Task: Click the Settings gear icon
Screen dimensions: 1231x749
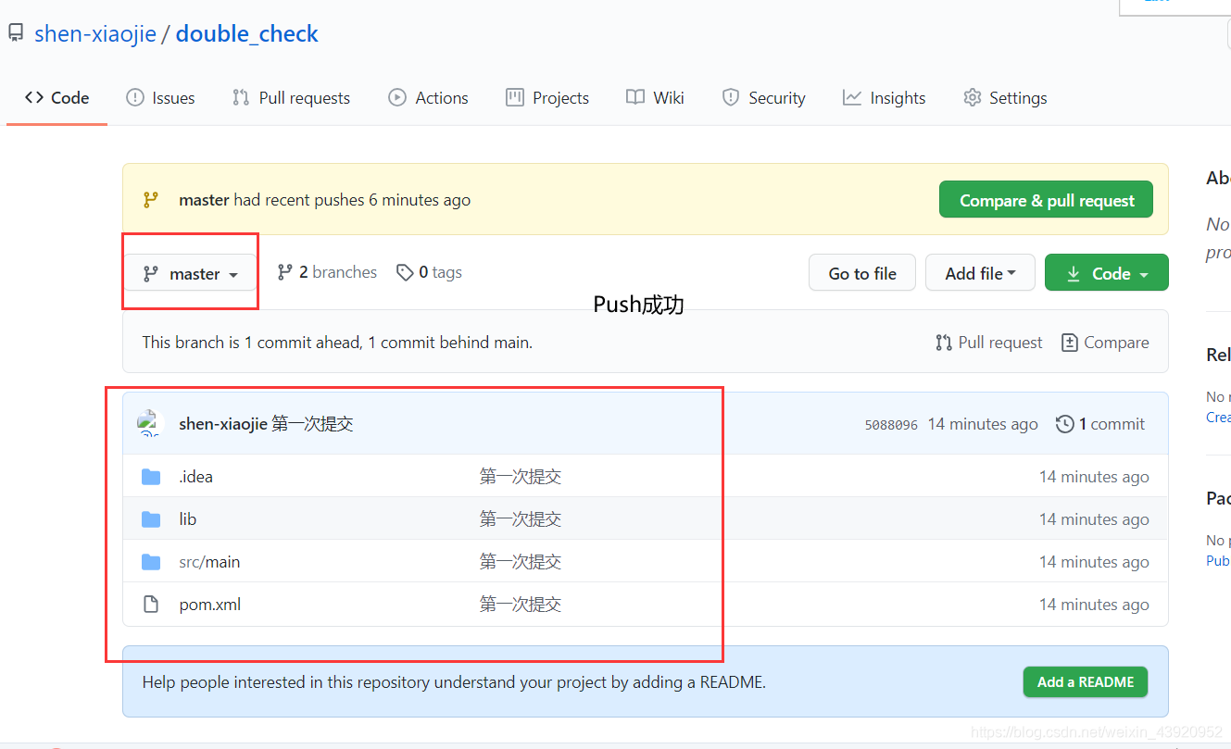Action: tap(972, 97)
